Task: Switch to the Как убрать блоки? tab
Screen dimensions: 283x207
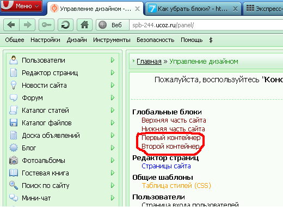Action: [193, 9]
